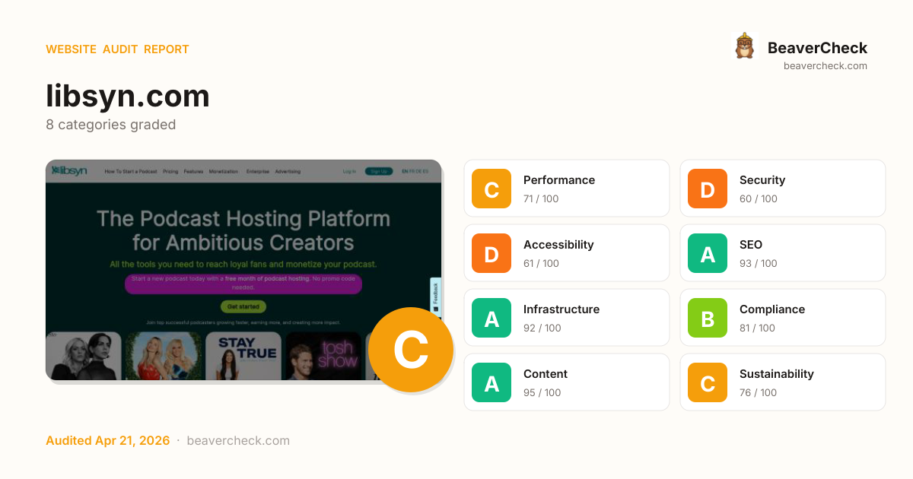Click the Content grade A badge
The height and width of the screenshot is (479, 913).
click(491, 382)
